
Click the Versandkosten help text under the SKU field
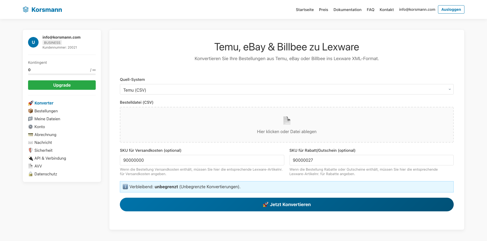pos(201,172)
